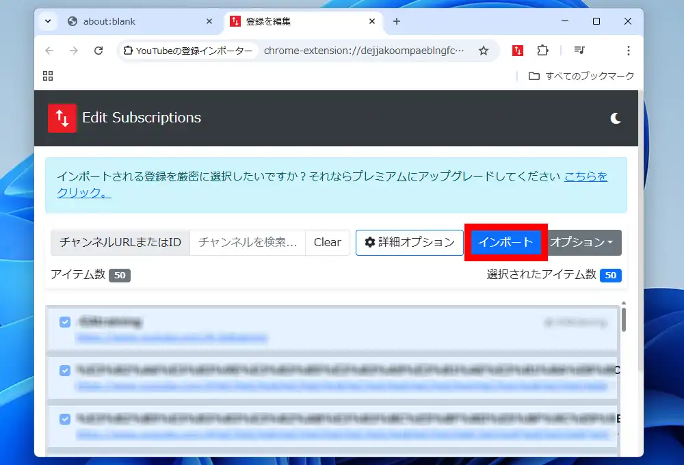Uncheck the third subscription row checkbox
This screenshot has width=684, height=465.
(x=65, y=418)
